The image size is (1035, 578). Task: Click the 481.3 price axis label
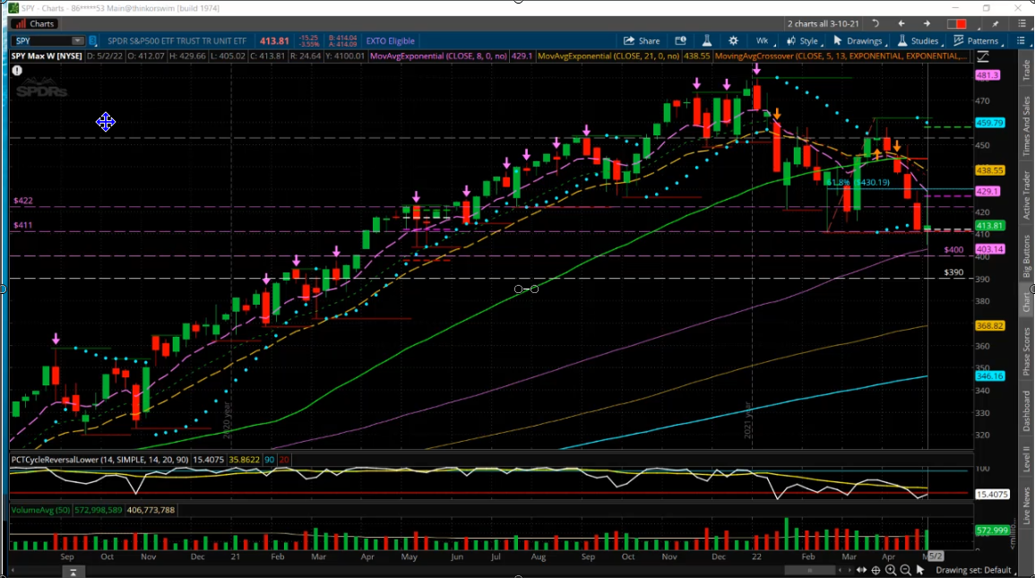pyautogui.click(x=988, y=75)
